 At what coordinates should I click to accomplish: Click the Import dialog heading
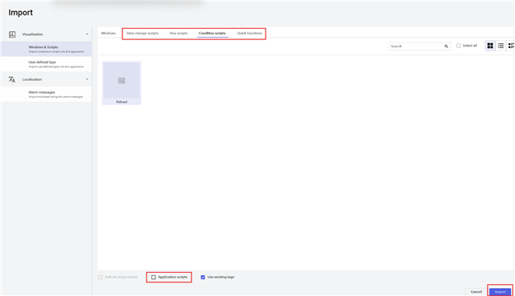(20, 13)
